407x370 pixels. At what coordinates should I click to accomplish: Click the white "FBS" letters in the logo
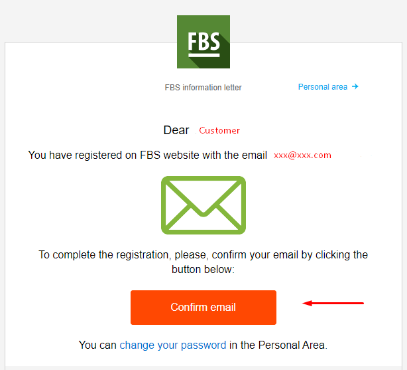pyautogui.click(x=203, y=41)
